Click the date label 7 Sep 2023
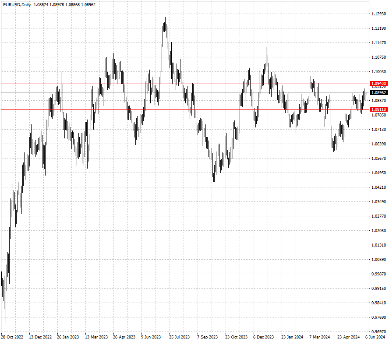 (x=207, y=337)
